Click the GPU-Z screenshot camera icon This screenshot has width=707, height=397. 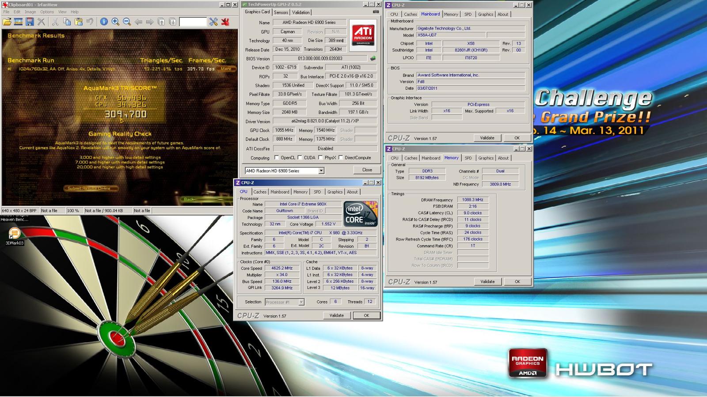point(376,12)
